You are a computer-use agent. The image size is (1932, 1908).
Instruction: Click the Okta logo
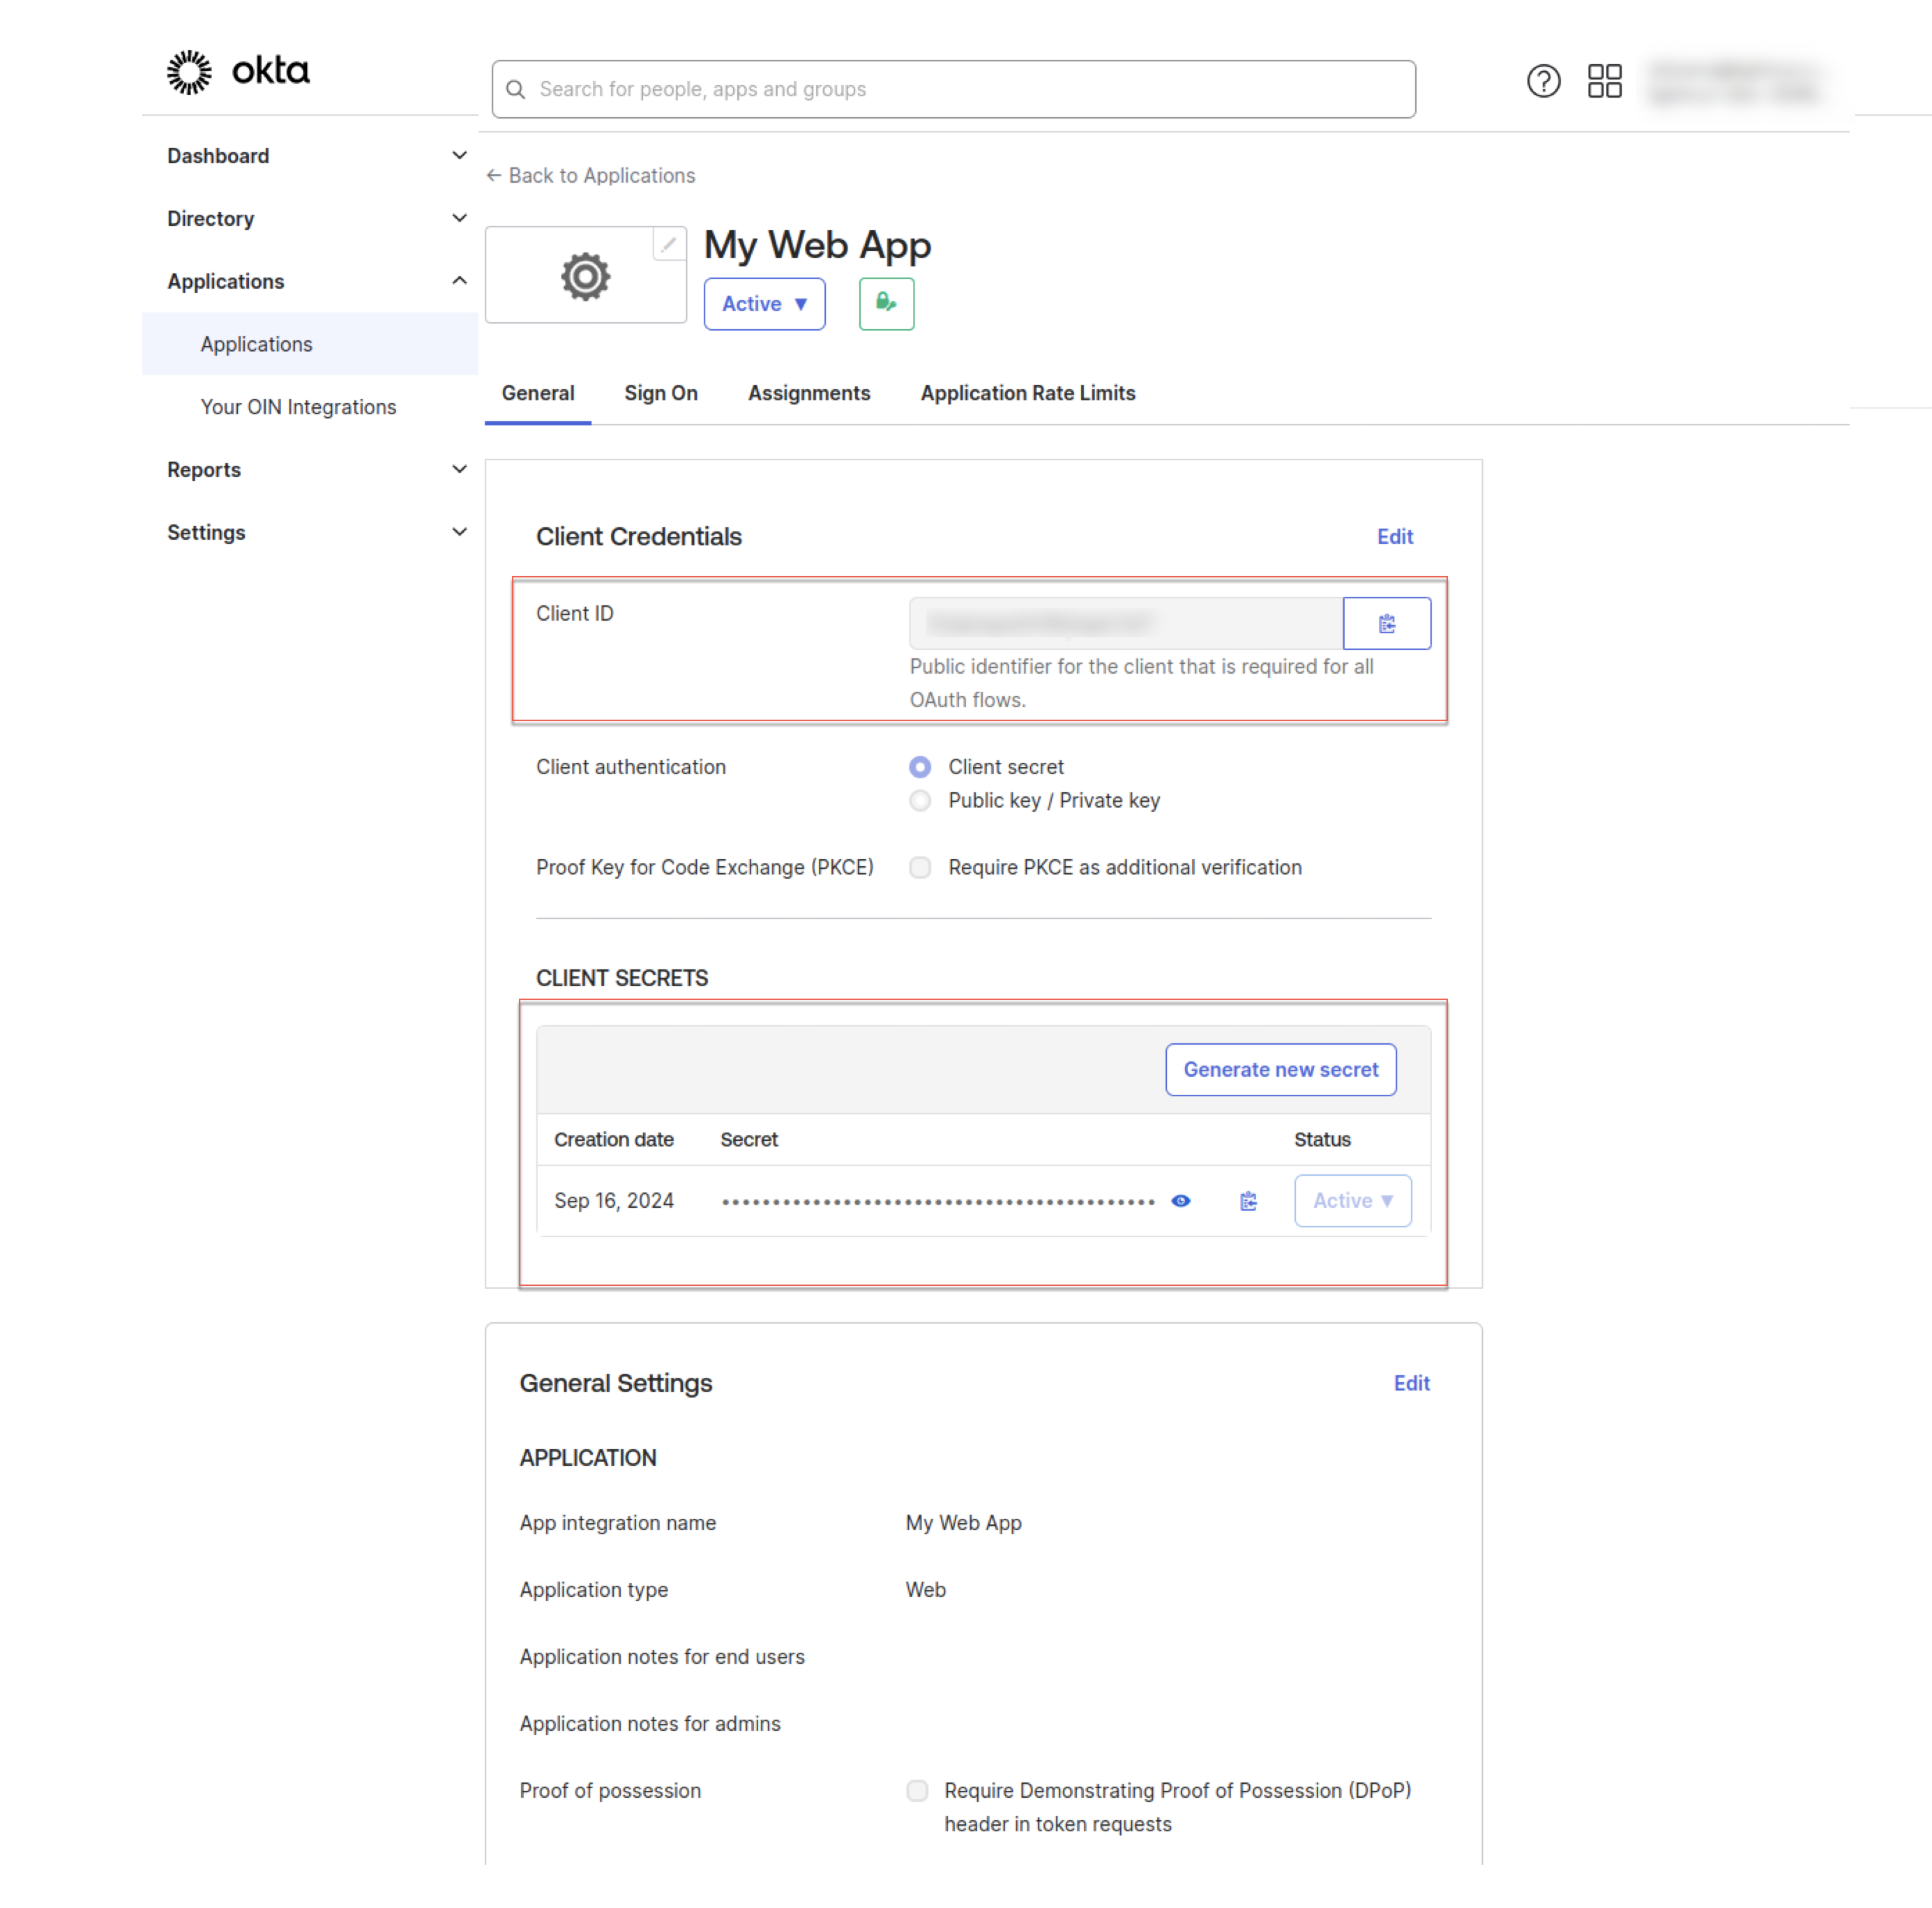pos(237,72)
